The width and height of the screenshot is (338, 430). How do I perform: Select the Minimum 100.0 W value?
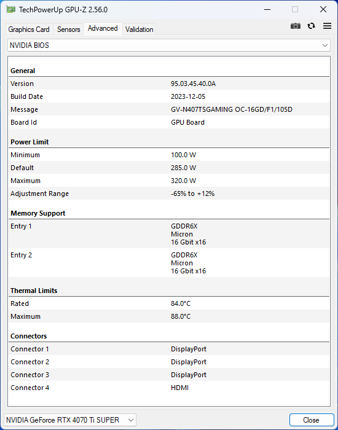click(183, 155)
